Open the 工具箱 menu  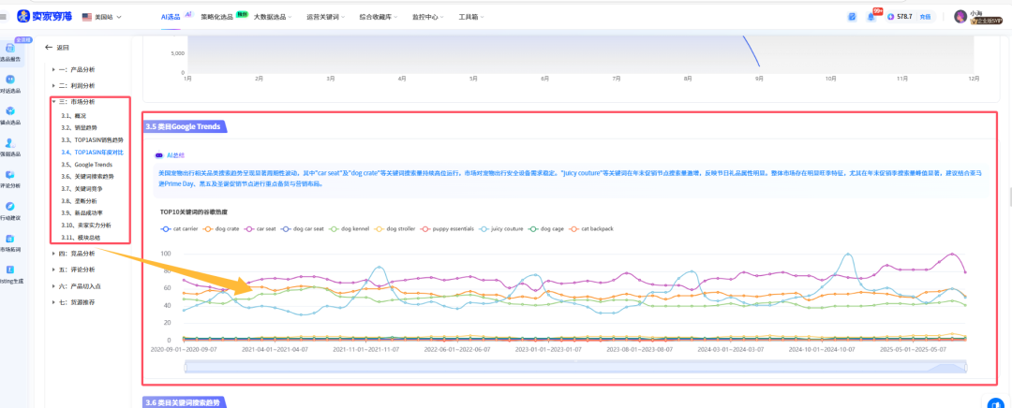471,17
